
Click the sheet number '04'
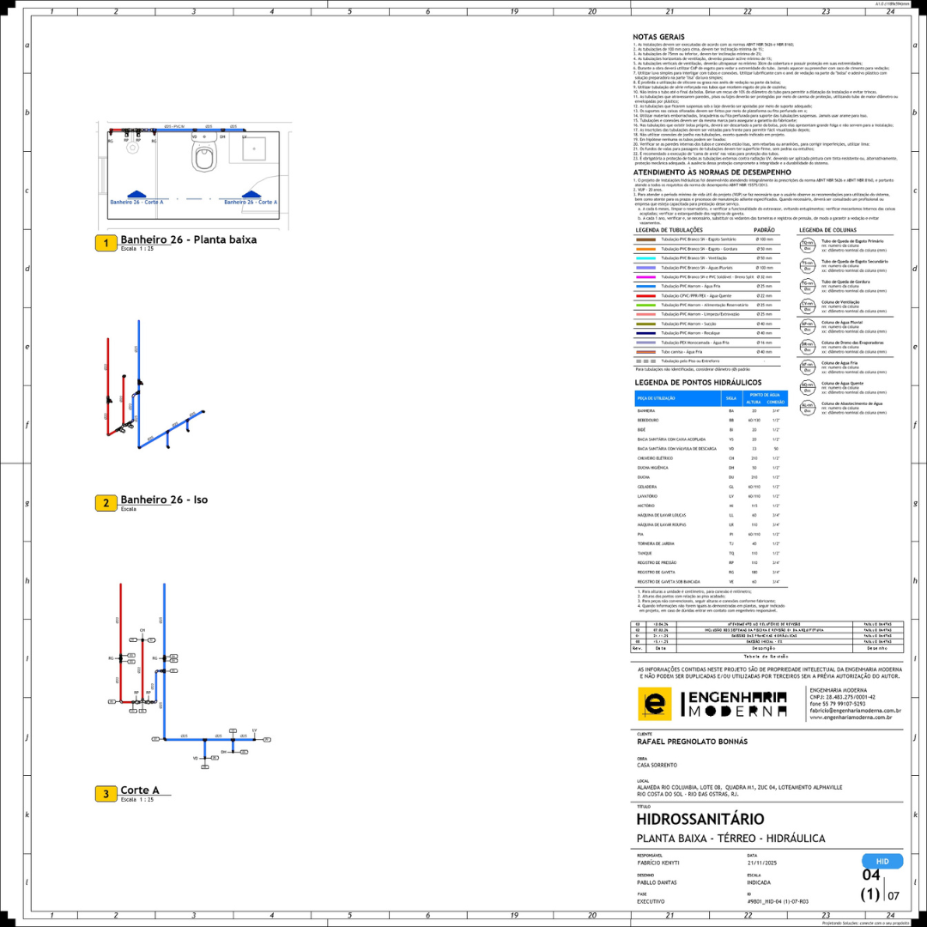tap(871, 875)
